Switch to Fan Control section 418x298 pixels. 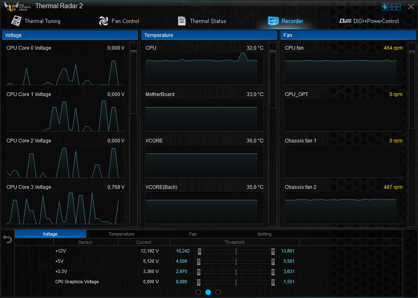click(x=125, y=21)
